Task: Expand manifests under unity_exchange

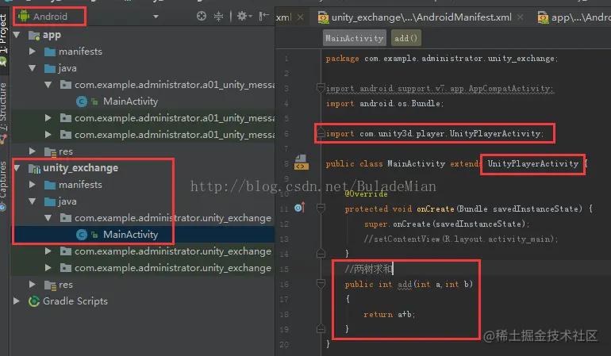Action: click(33, 185)
